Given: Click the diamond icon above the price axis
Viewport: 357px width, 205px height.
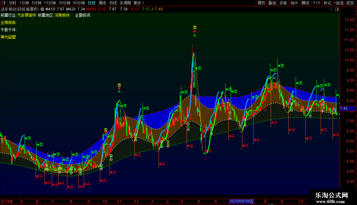Looking at the screenshot, I should [x=331, y=9].
